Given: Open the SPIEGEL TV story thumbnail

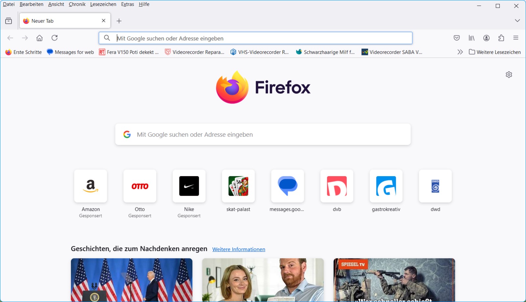Looking at the screenshot, I should click(x=394, y=280).
